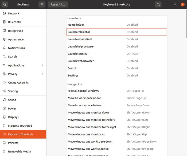Click the Sound music note icon

(4, 100)
